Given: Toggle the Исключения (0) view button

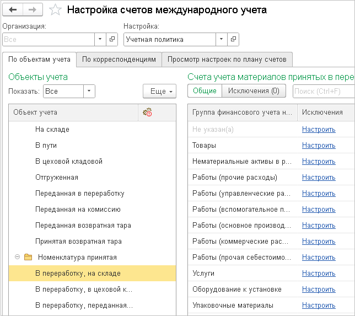Looking at the screenshot, I should tap(254, 91).
